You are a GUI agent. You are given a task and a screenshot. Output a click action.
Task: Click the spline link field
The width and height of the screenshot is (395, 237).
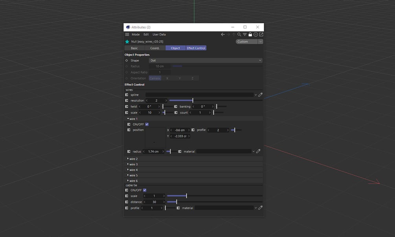click(x=199, y=95)
